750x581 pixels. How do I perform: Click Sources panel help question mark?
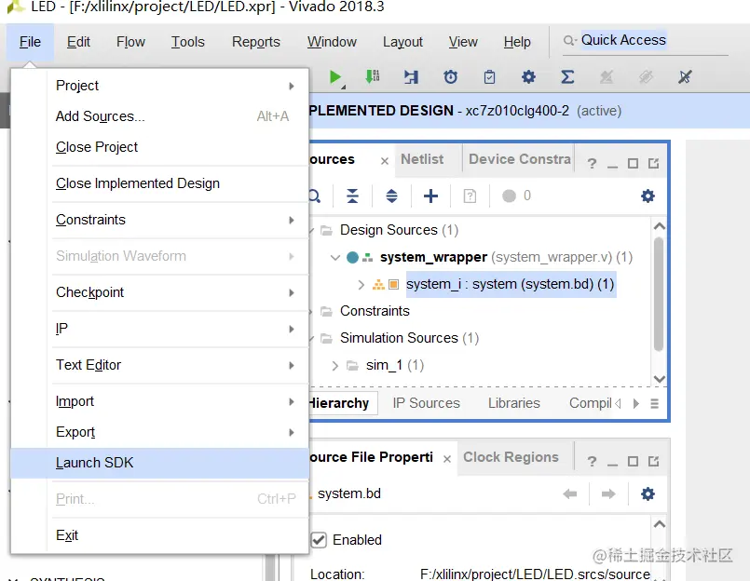click(x=592, y=164)
